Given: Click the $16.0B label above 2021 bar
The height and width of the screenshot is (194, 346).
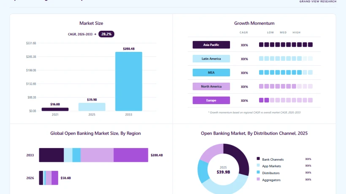Looking at the screenshot, I should tap(55, 104).
